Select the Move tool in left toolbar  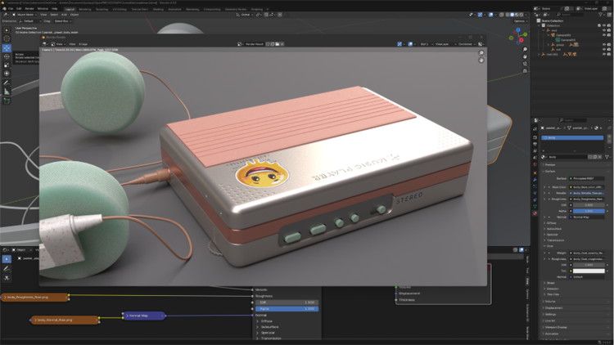click(x=7, y=48)
